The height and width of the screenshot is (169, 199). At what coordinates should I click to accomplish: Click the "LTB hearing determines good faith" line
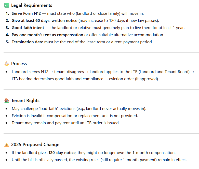pyautogui.click(x=85, y=79)
